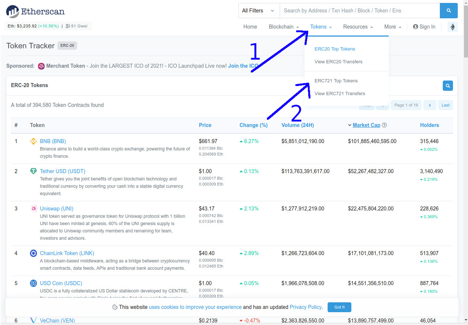Click the Eth price $3,235.92 text
This screenshot has width=468, height=325.
[22, 26]
